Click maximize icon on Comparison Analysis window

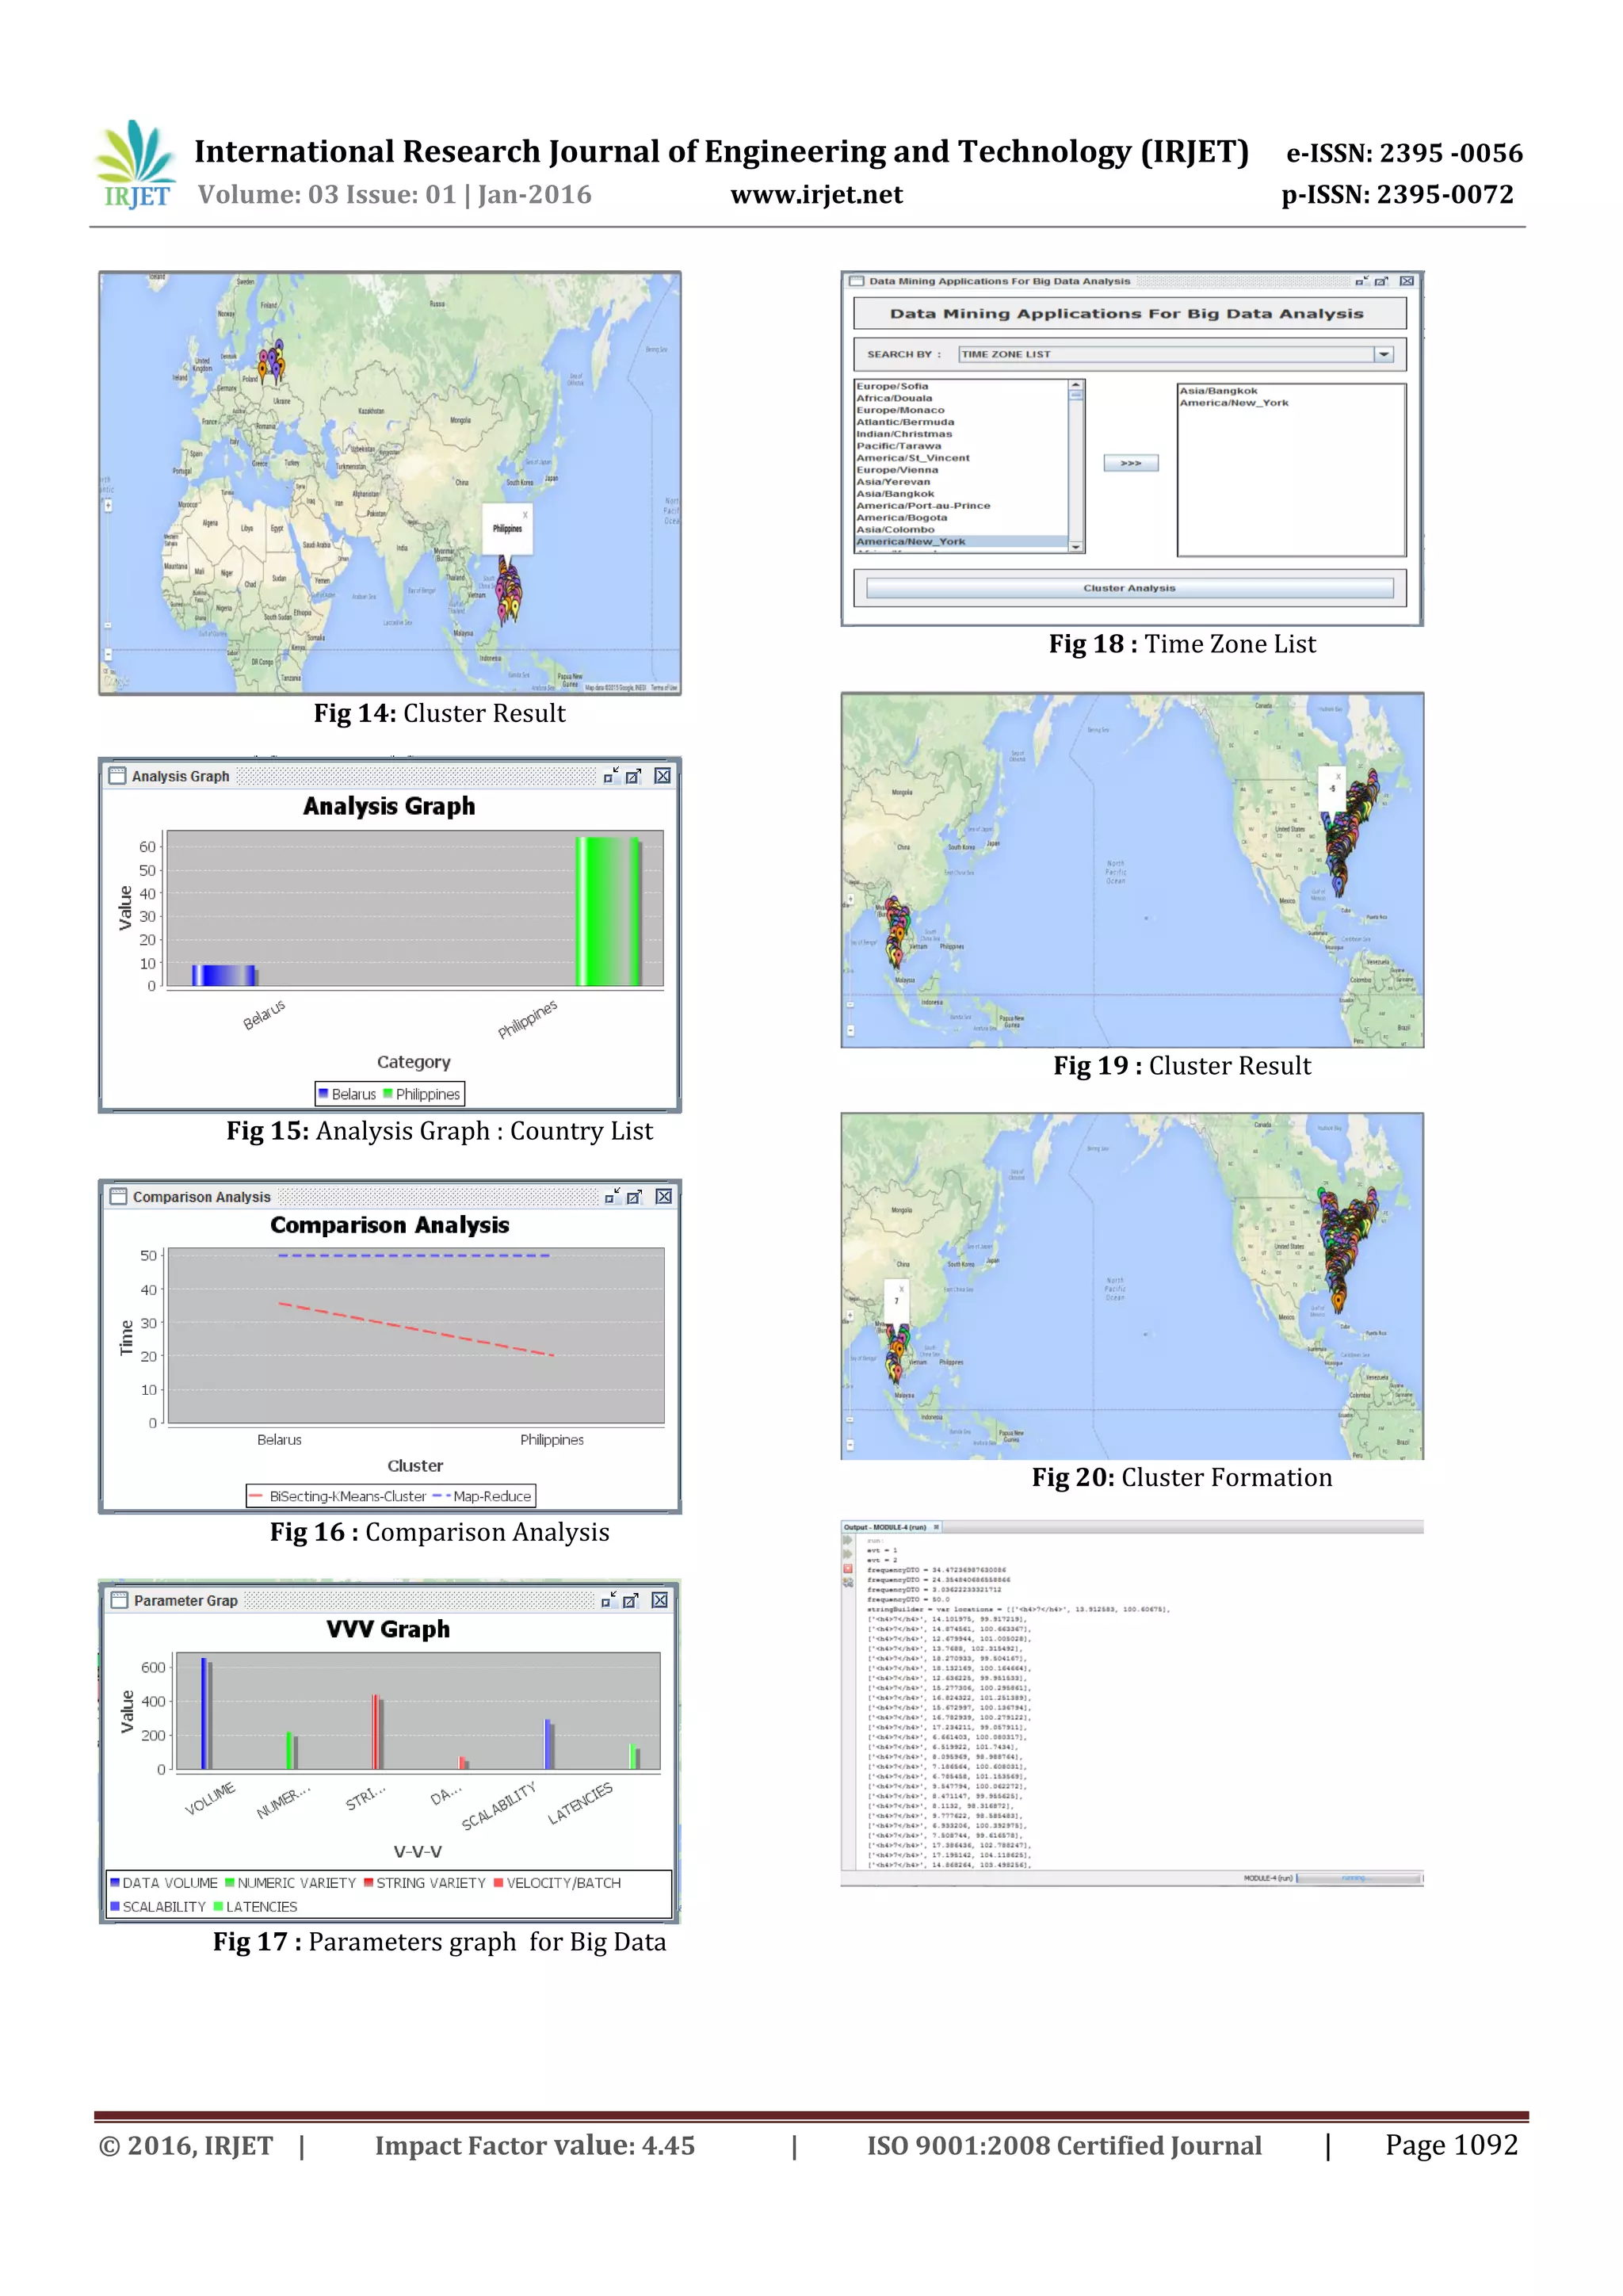[x=634, y=1197]
